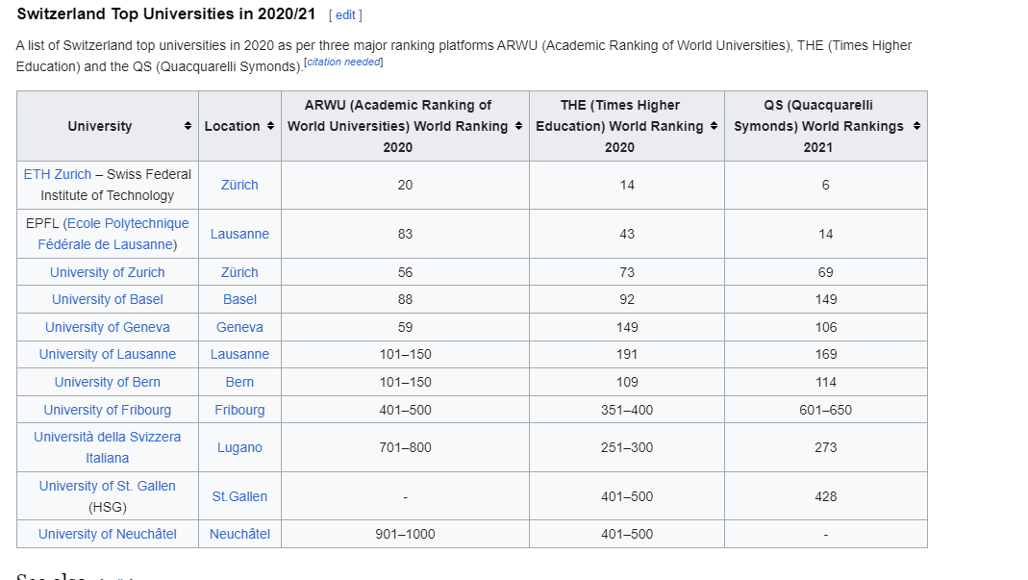This screenshot has width=1028, height=580.
Task: Open the Neuchâtel location link
Action: pyautogui.click(x=240, y=534)
